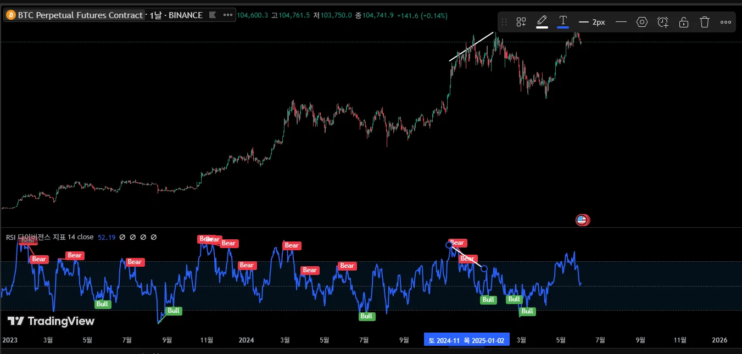Open drawing settings hexagon icon
Image resolution: width=742 pixels, height=354 pixels.
tap(642, 22)
